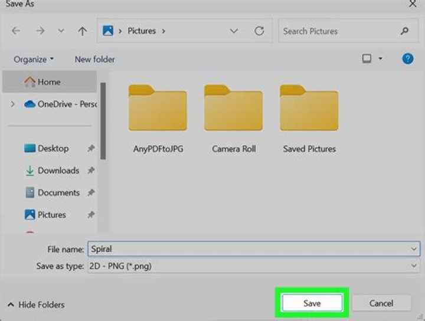
Task: Select Pictures in the address path
Action: click(142, 31)
